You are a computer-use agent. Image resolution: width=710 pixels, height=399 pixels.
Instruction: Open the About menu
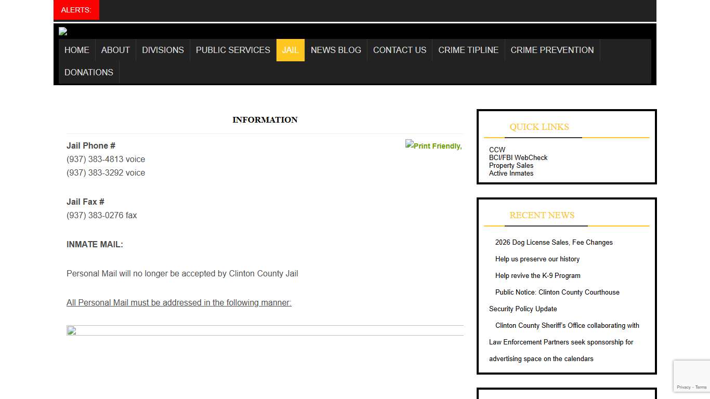115,50
